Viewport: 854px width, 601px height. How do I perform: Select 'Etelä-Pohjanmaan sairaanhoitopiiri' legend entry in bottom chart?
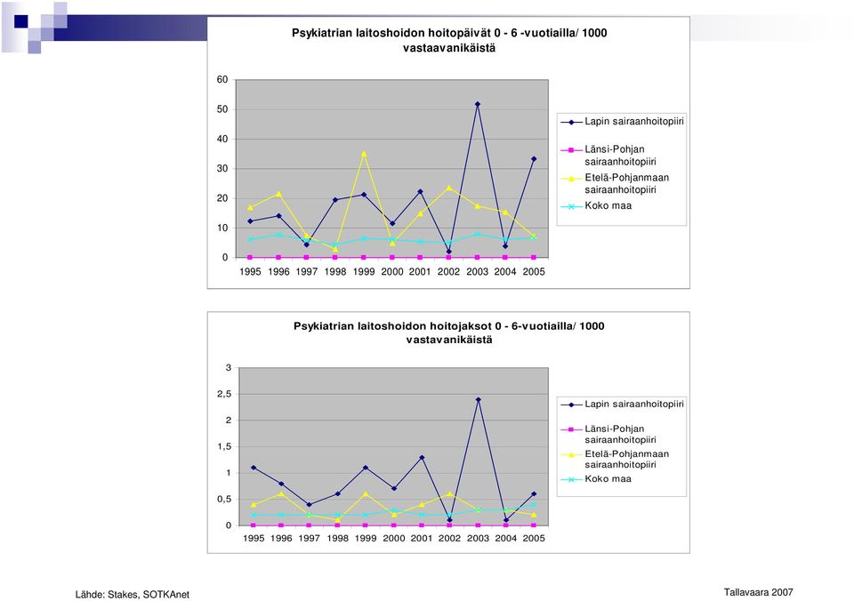(x=615, y=460)
